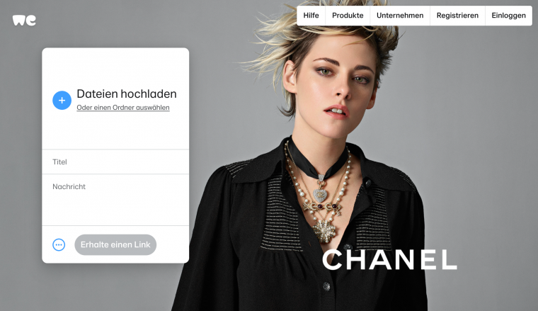Select the Dateien hochladen heading
538x311 pixels.
127,94
